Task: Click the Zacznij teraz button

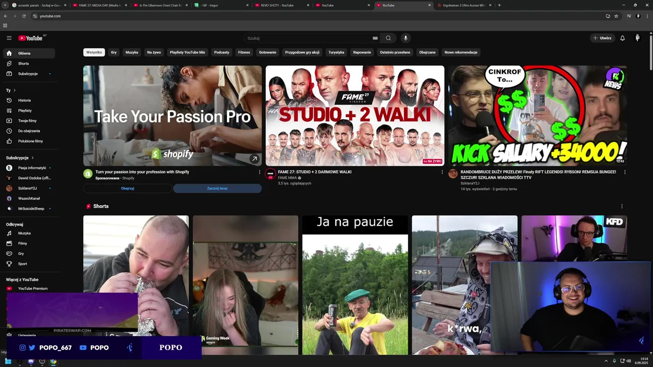Action: pos(217,189)
